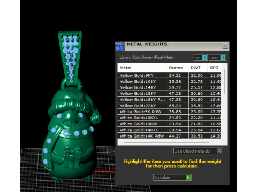Select the White Gold:10KW row
Image resolution: width=257 pixels, height=192 pixels.
click(x=169, y=124)
